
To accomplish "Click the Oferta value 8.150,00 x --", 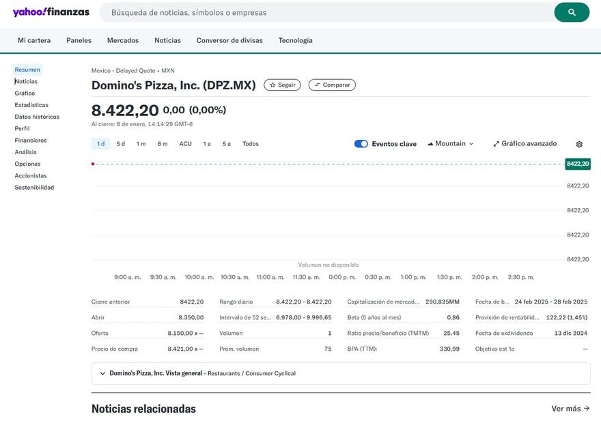I will 186,333.
